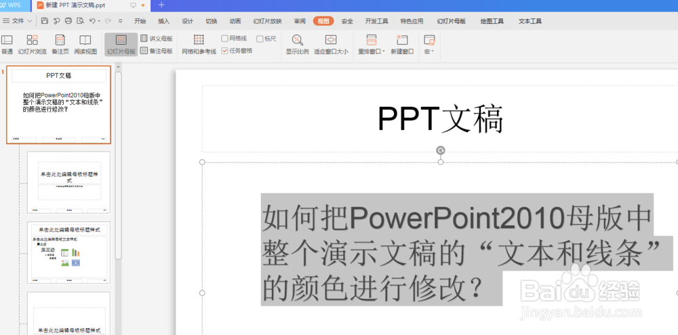
Task: Click the WPS home tab
Action: [14, 5]
